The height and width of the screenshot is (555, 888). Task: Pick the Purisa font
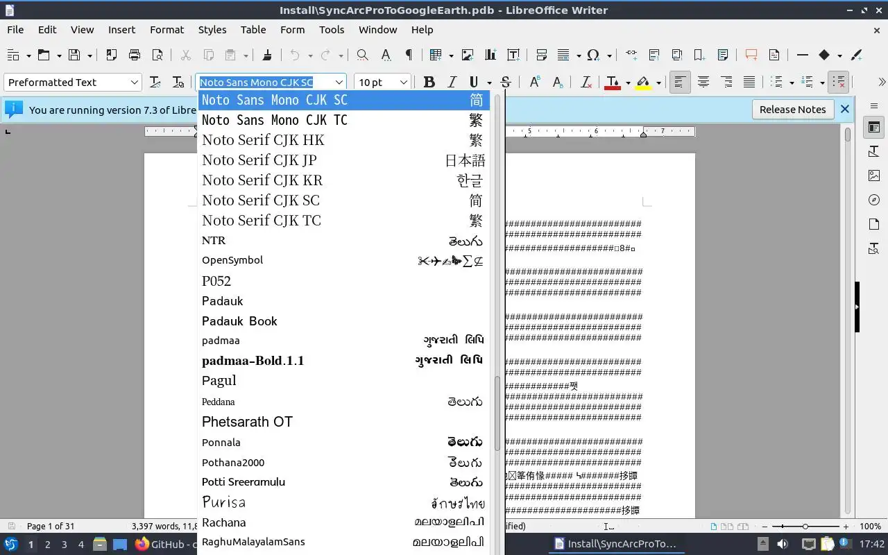coord(343,502)
